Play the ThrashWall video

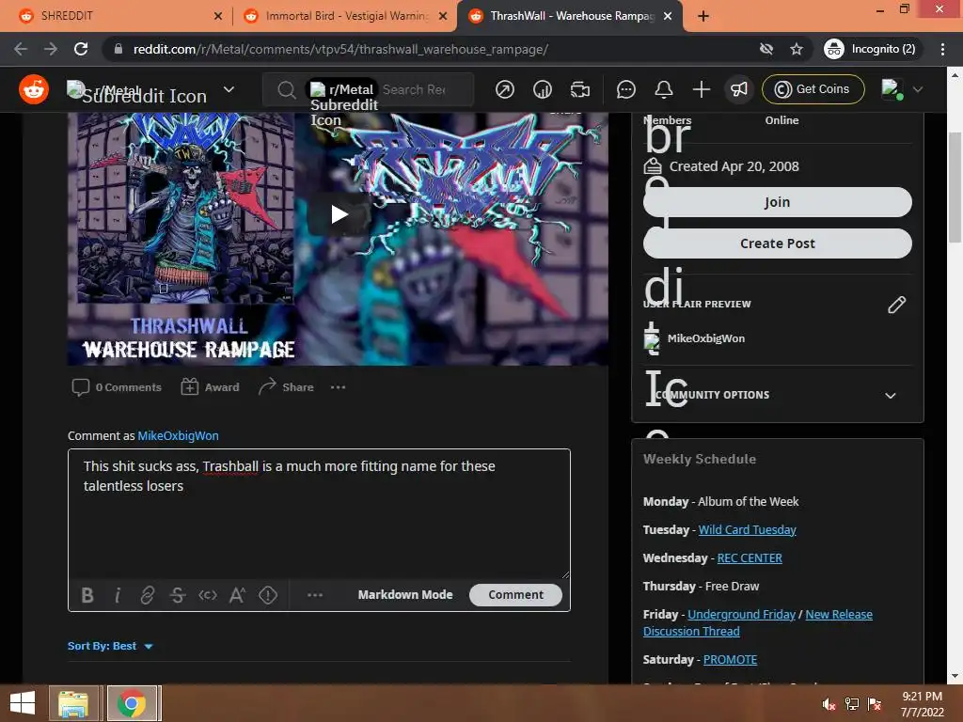(x=339, y=214)
